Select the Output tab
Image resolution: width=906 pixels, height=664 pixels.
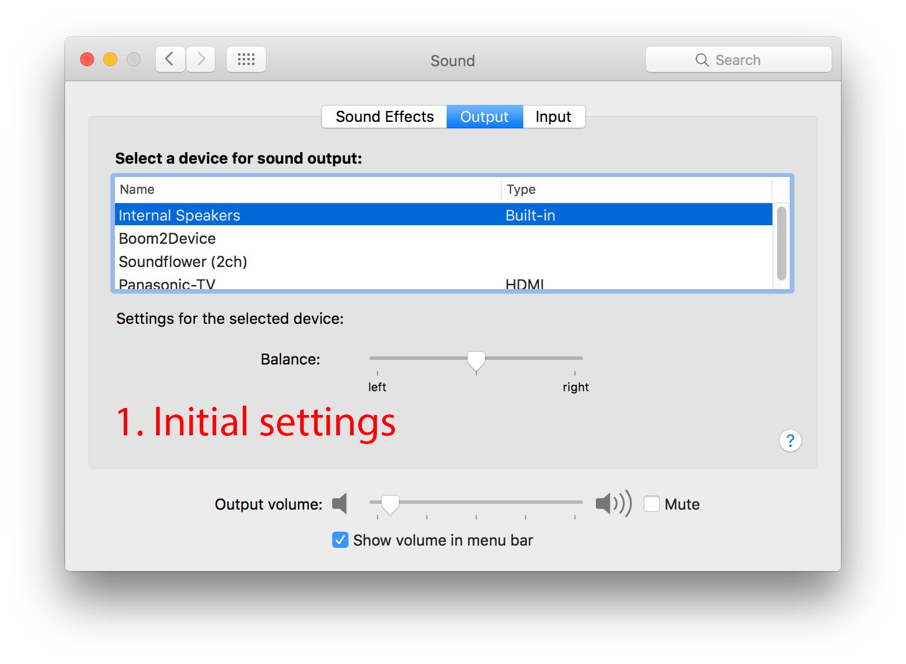pos(484,117)
